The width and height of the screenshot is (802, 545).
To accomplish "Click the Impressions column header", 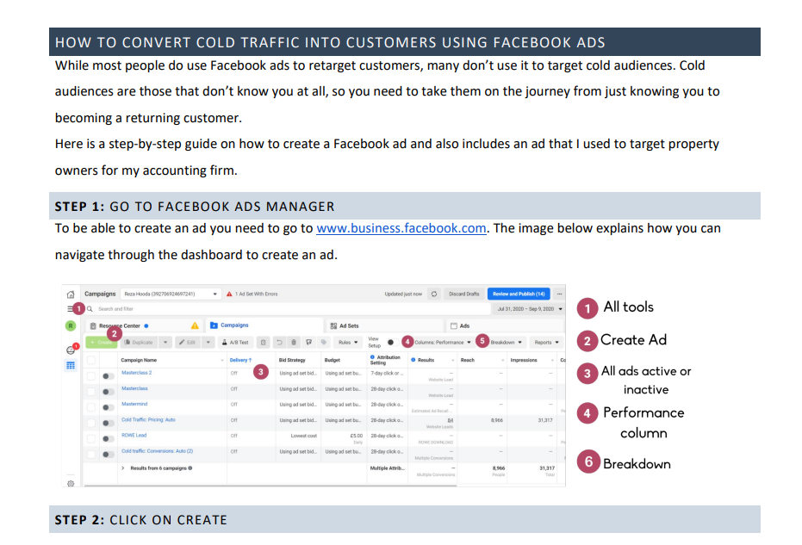I will [x=524, y=360].
